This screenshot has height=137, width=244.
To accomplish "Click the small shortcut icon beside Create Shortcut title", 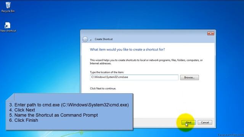I will [x=91, y=40].
